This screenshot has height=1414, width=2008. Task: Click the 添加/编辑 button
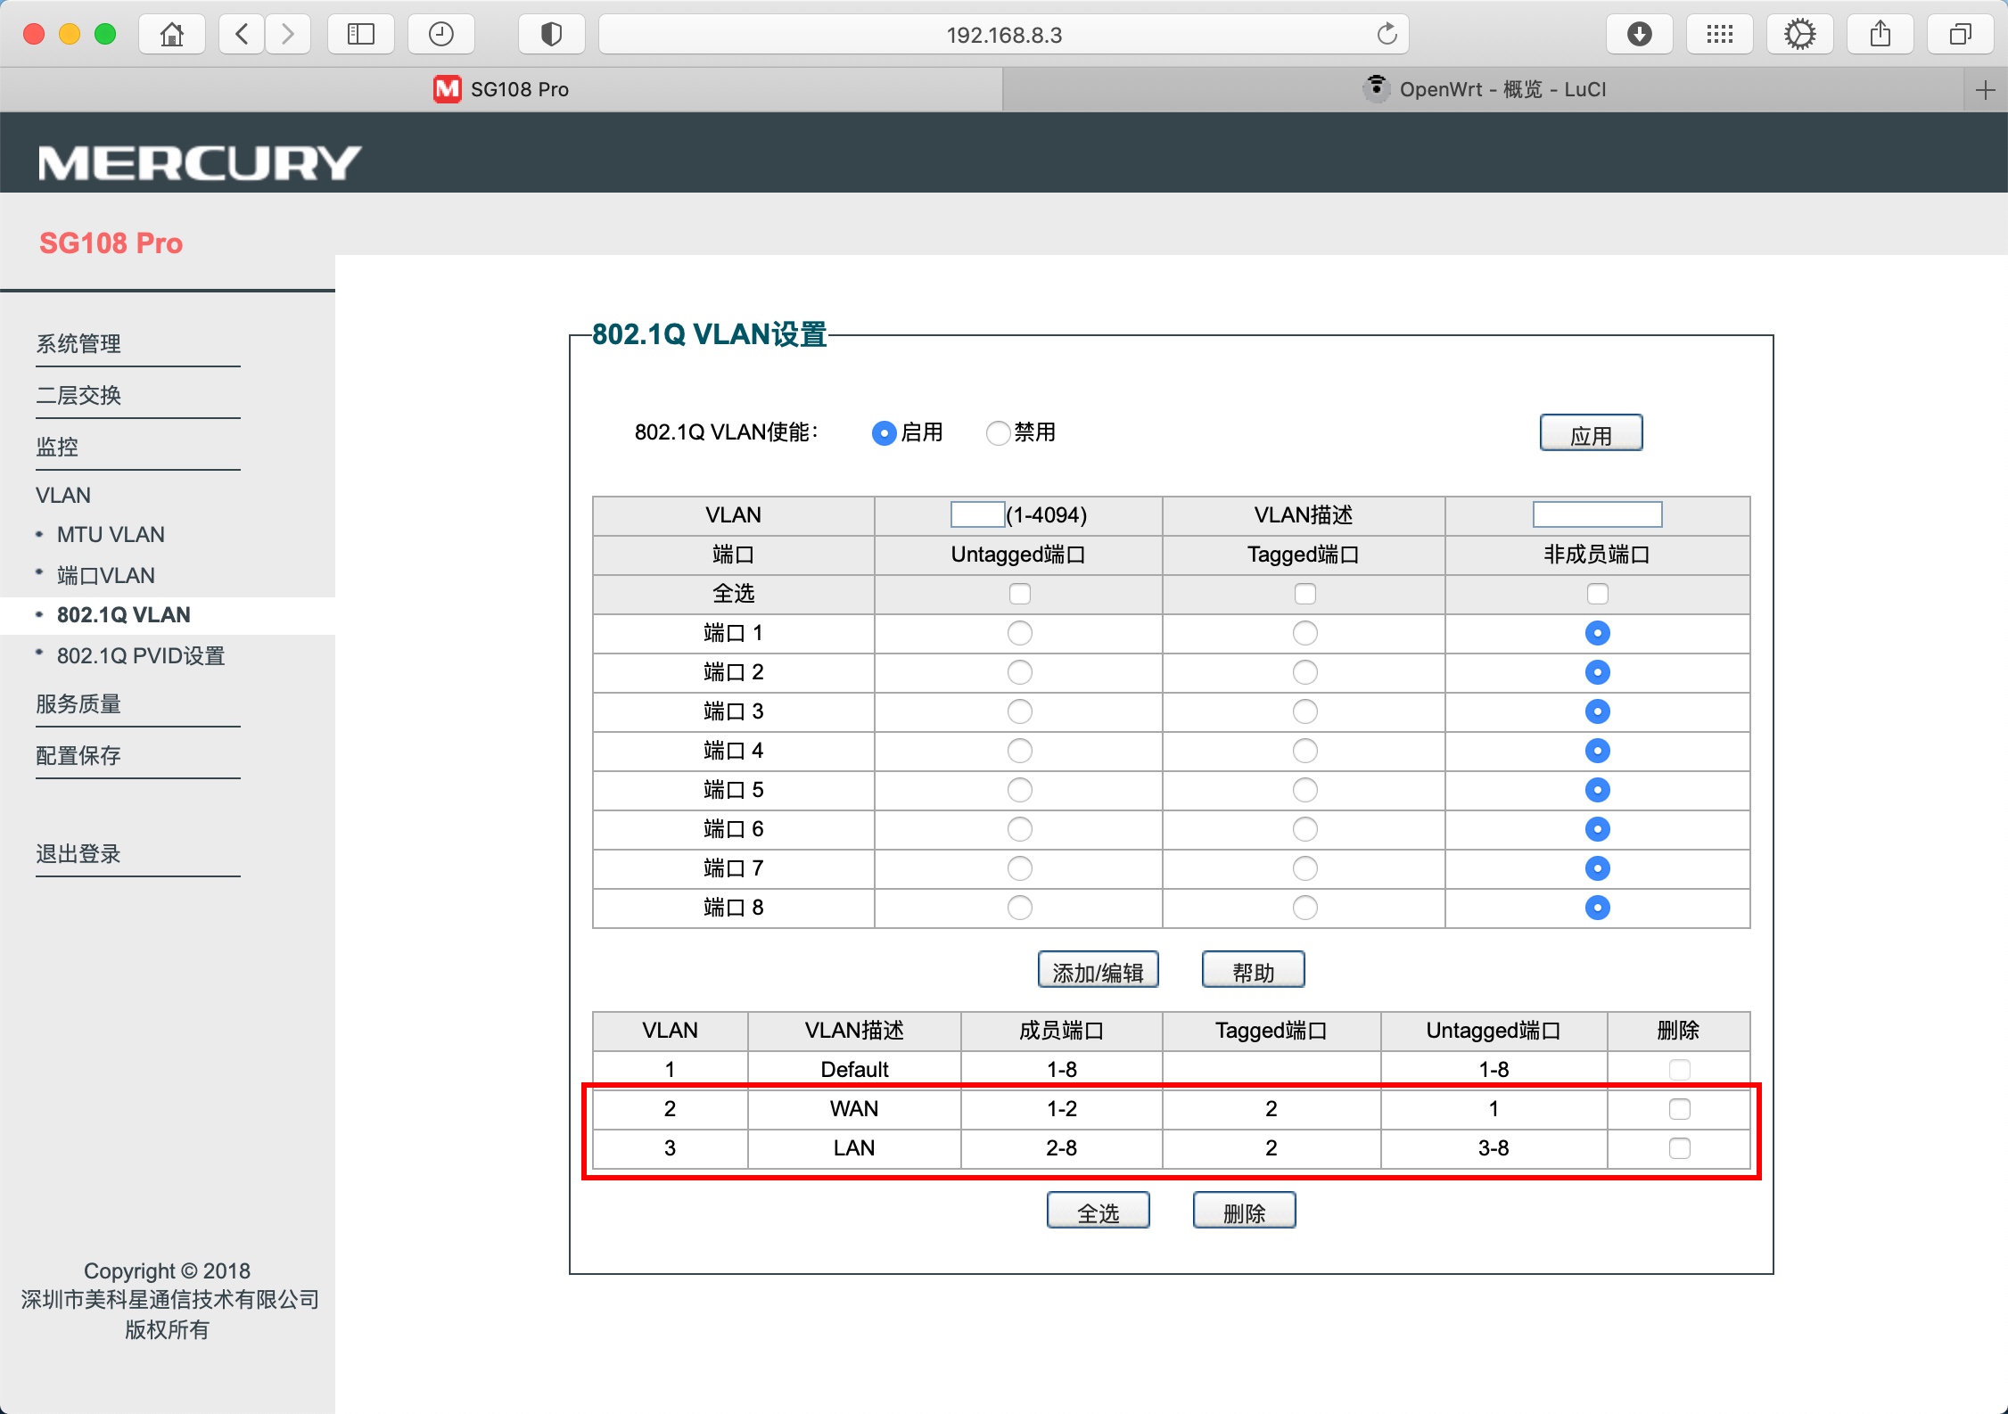(x=1097, y=969)
